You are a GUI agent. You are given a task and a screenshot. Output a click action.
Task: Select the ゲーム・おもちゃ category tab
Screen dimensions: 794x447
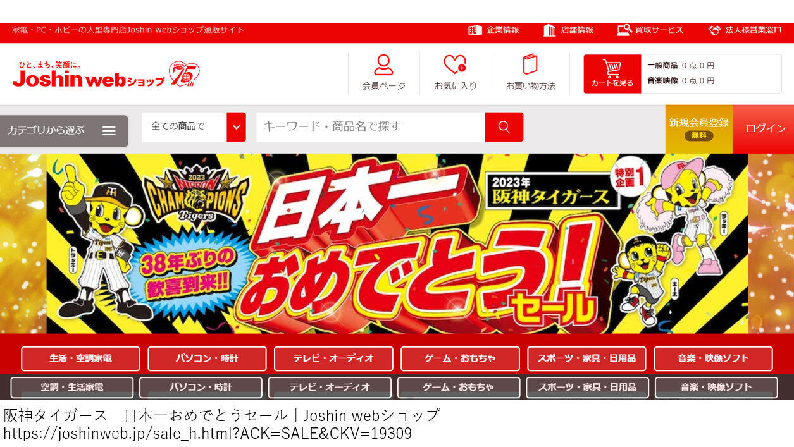pos(460,358)
